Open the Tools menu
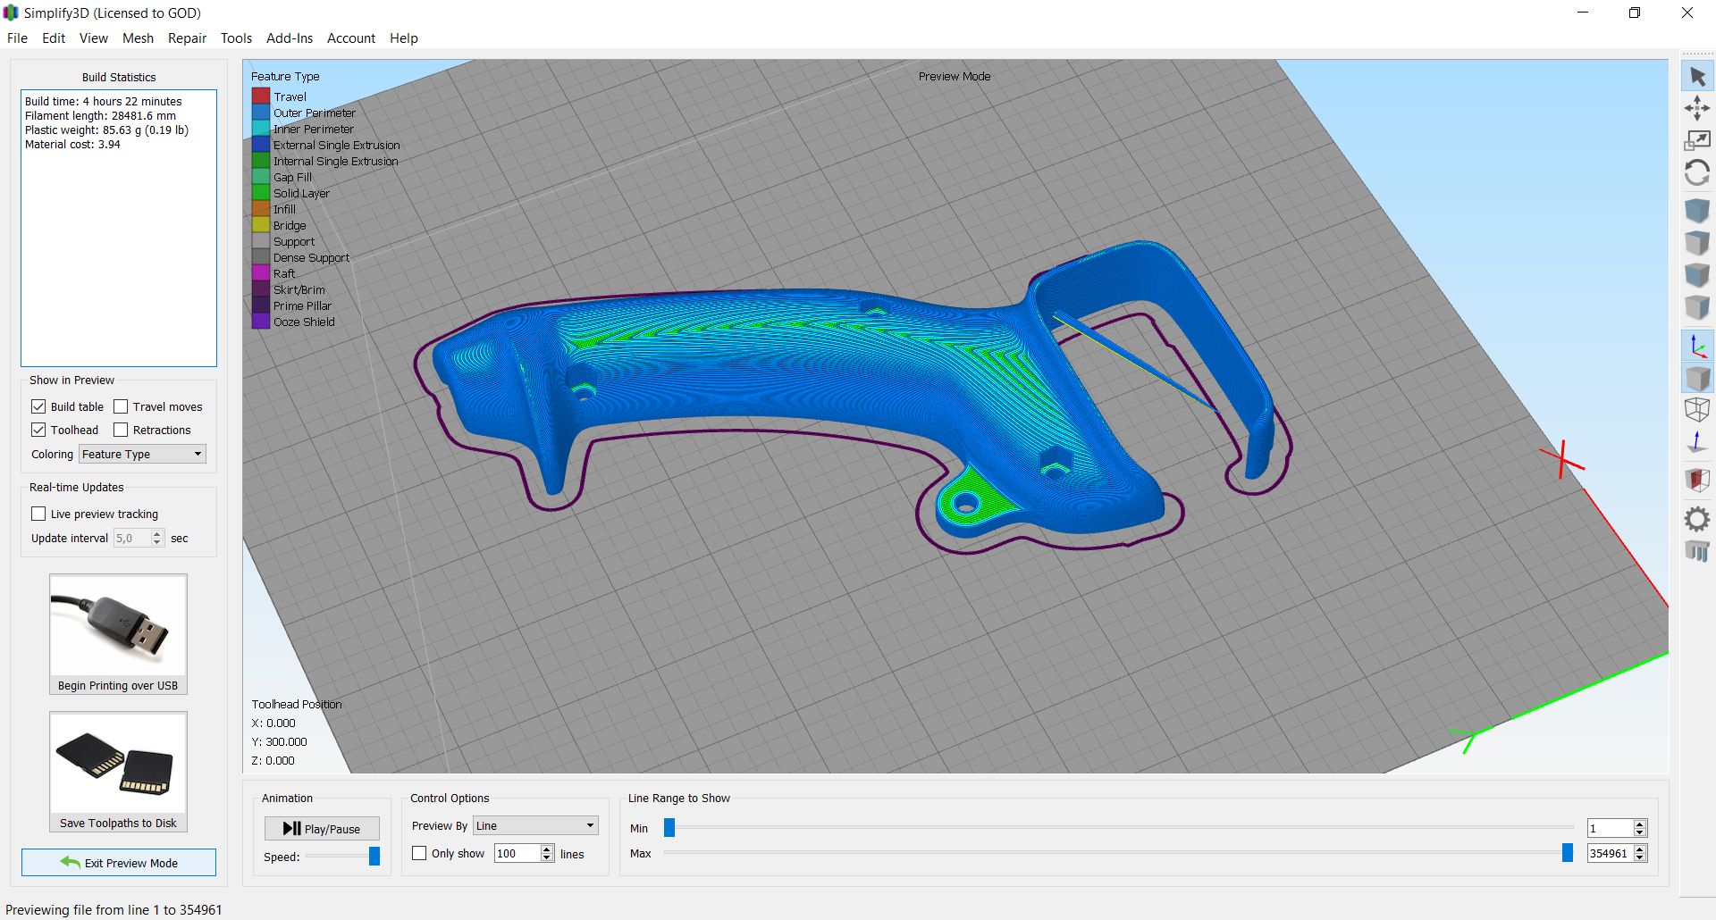The width and height of the screenshot is (1716, 920). point(236,38)
